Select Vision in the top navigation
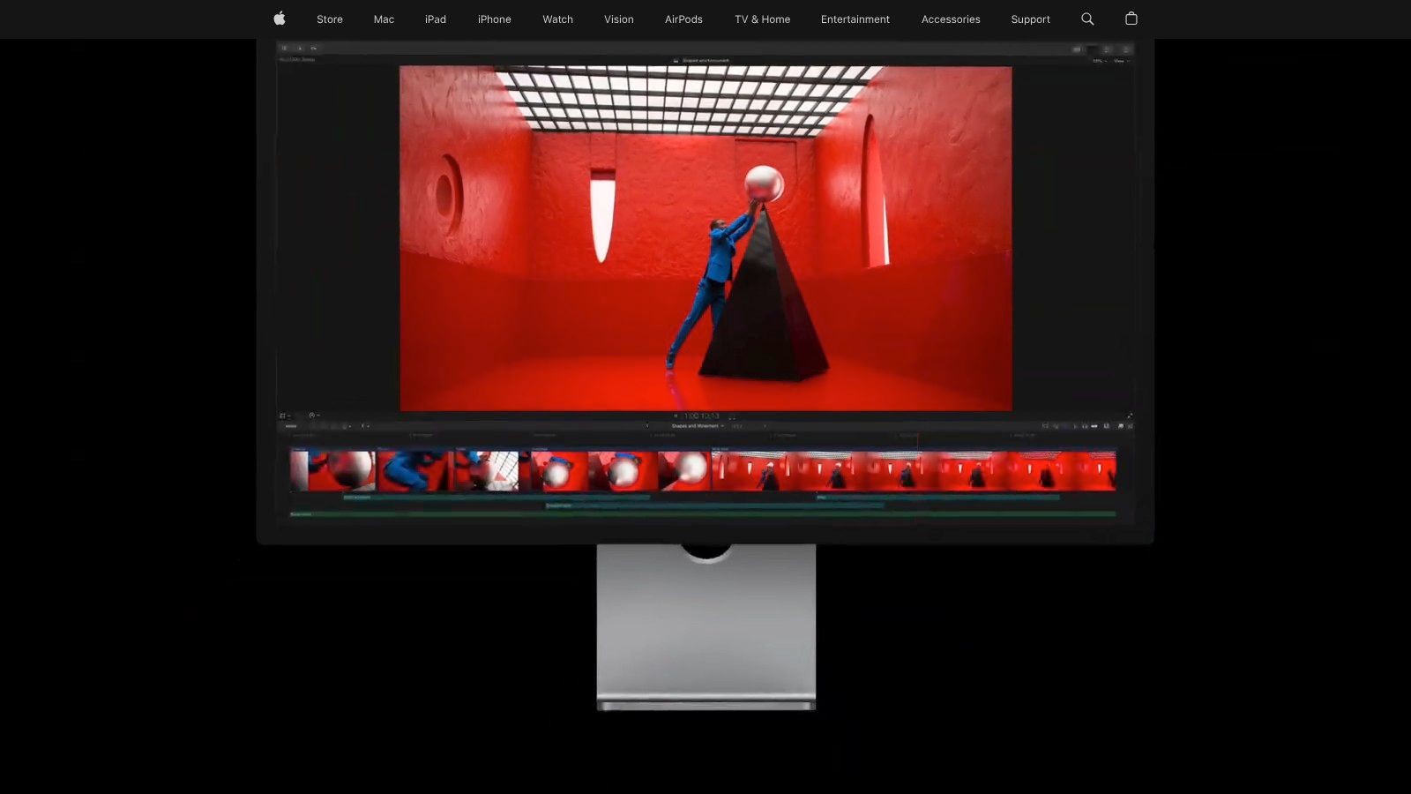Screen dimensions: 1411x794 (618, 19)
